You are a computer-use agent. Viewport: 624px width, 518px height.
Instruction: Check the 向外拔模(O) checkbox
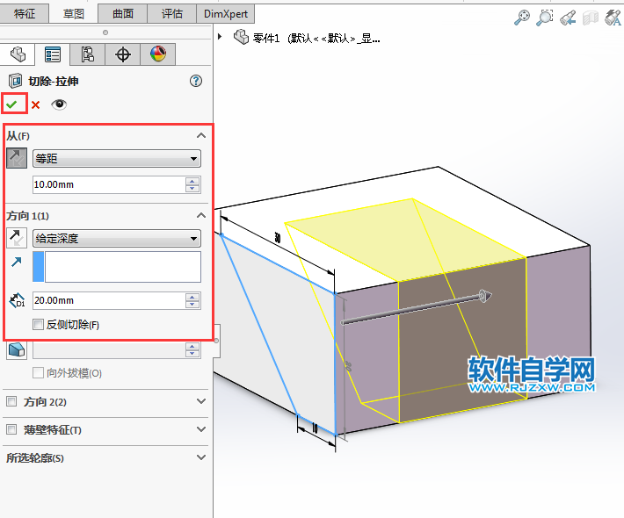pos(38,373)
